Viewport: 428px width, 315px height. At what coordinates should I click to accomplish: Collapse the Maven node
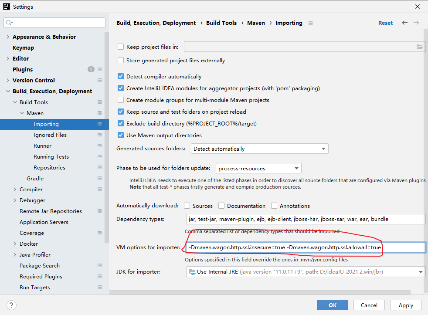22,113
